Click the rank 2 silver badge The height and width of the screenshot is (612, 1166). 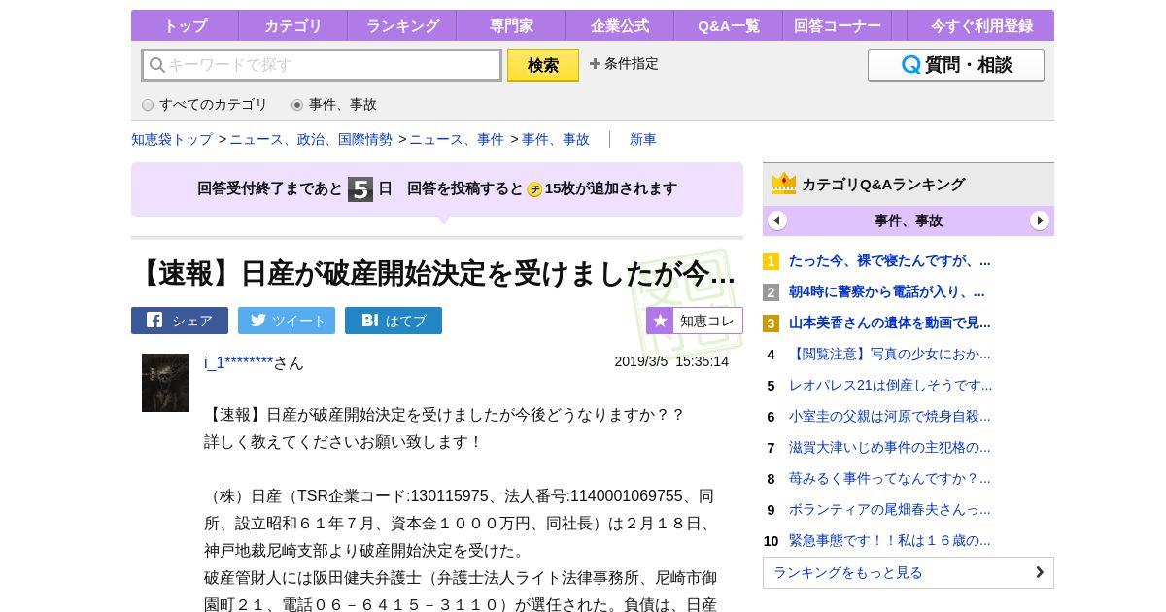(771, 292)
